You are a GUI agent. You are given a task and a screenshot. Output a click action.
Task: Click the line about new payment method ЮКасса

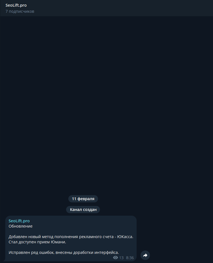[71, 237]
